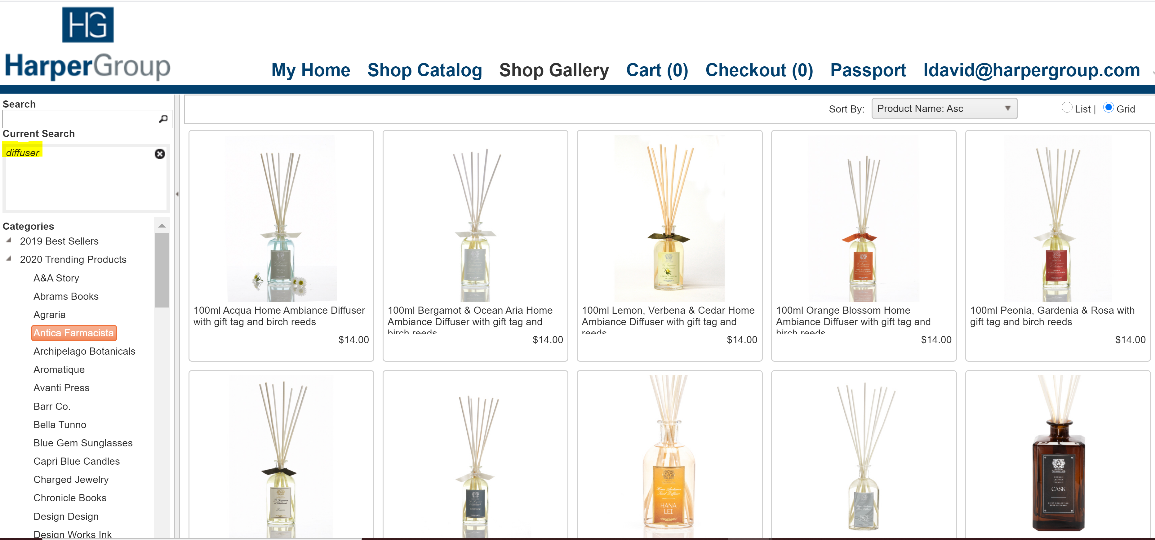Open the Sort By dropdown
Viewport: 1155px width, 540px height.
click(944, 108)
